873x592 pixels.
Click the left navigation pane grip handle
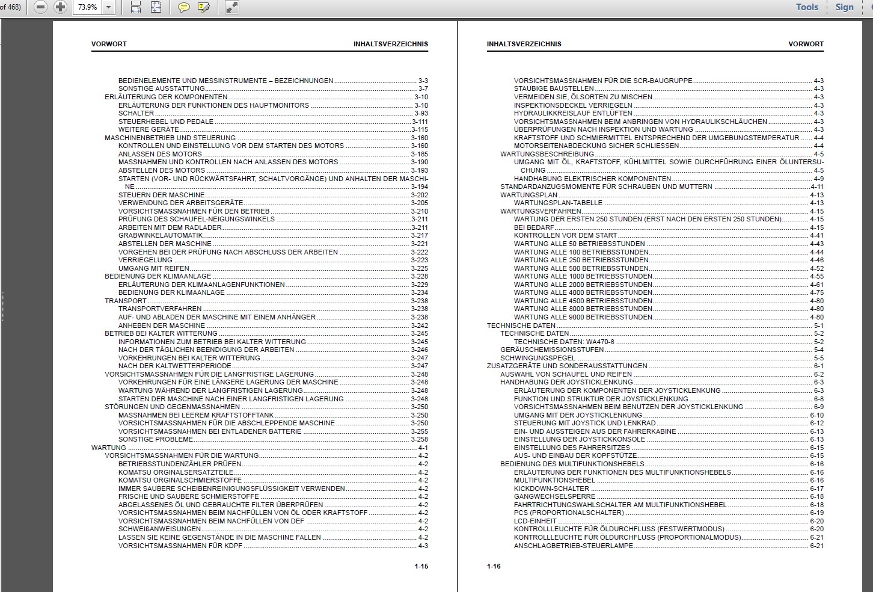(x=2, y=307)
